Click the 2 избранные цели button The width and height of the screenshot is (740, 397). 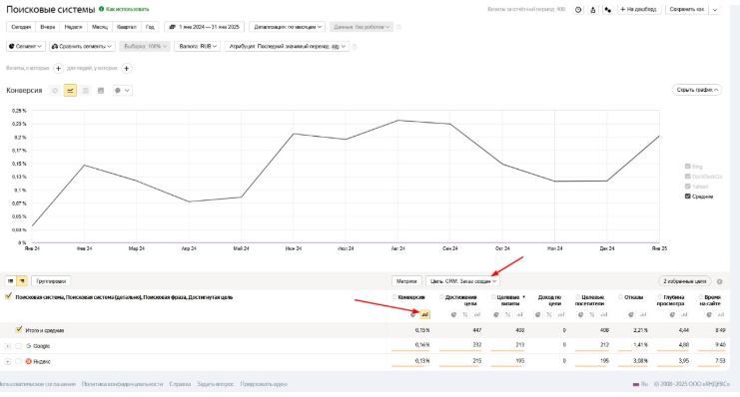click(684, 281)
